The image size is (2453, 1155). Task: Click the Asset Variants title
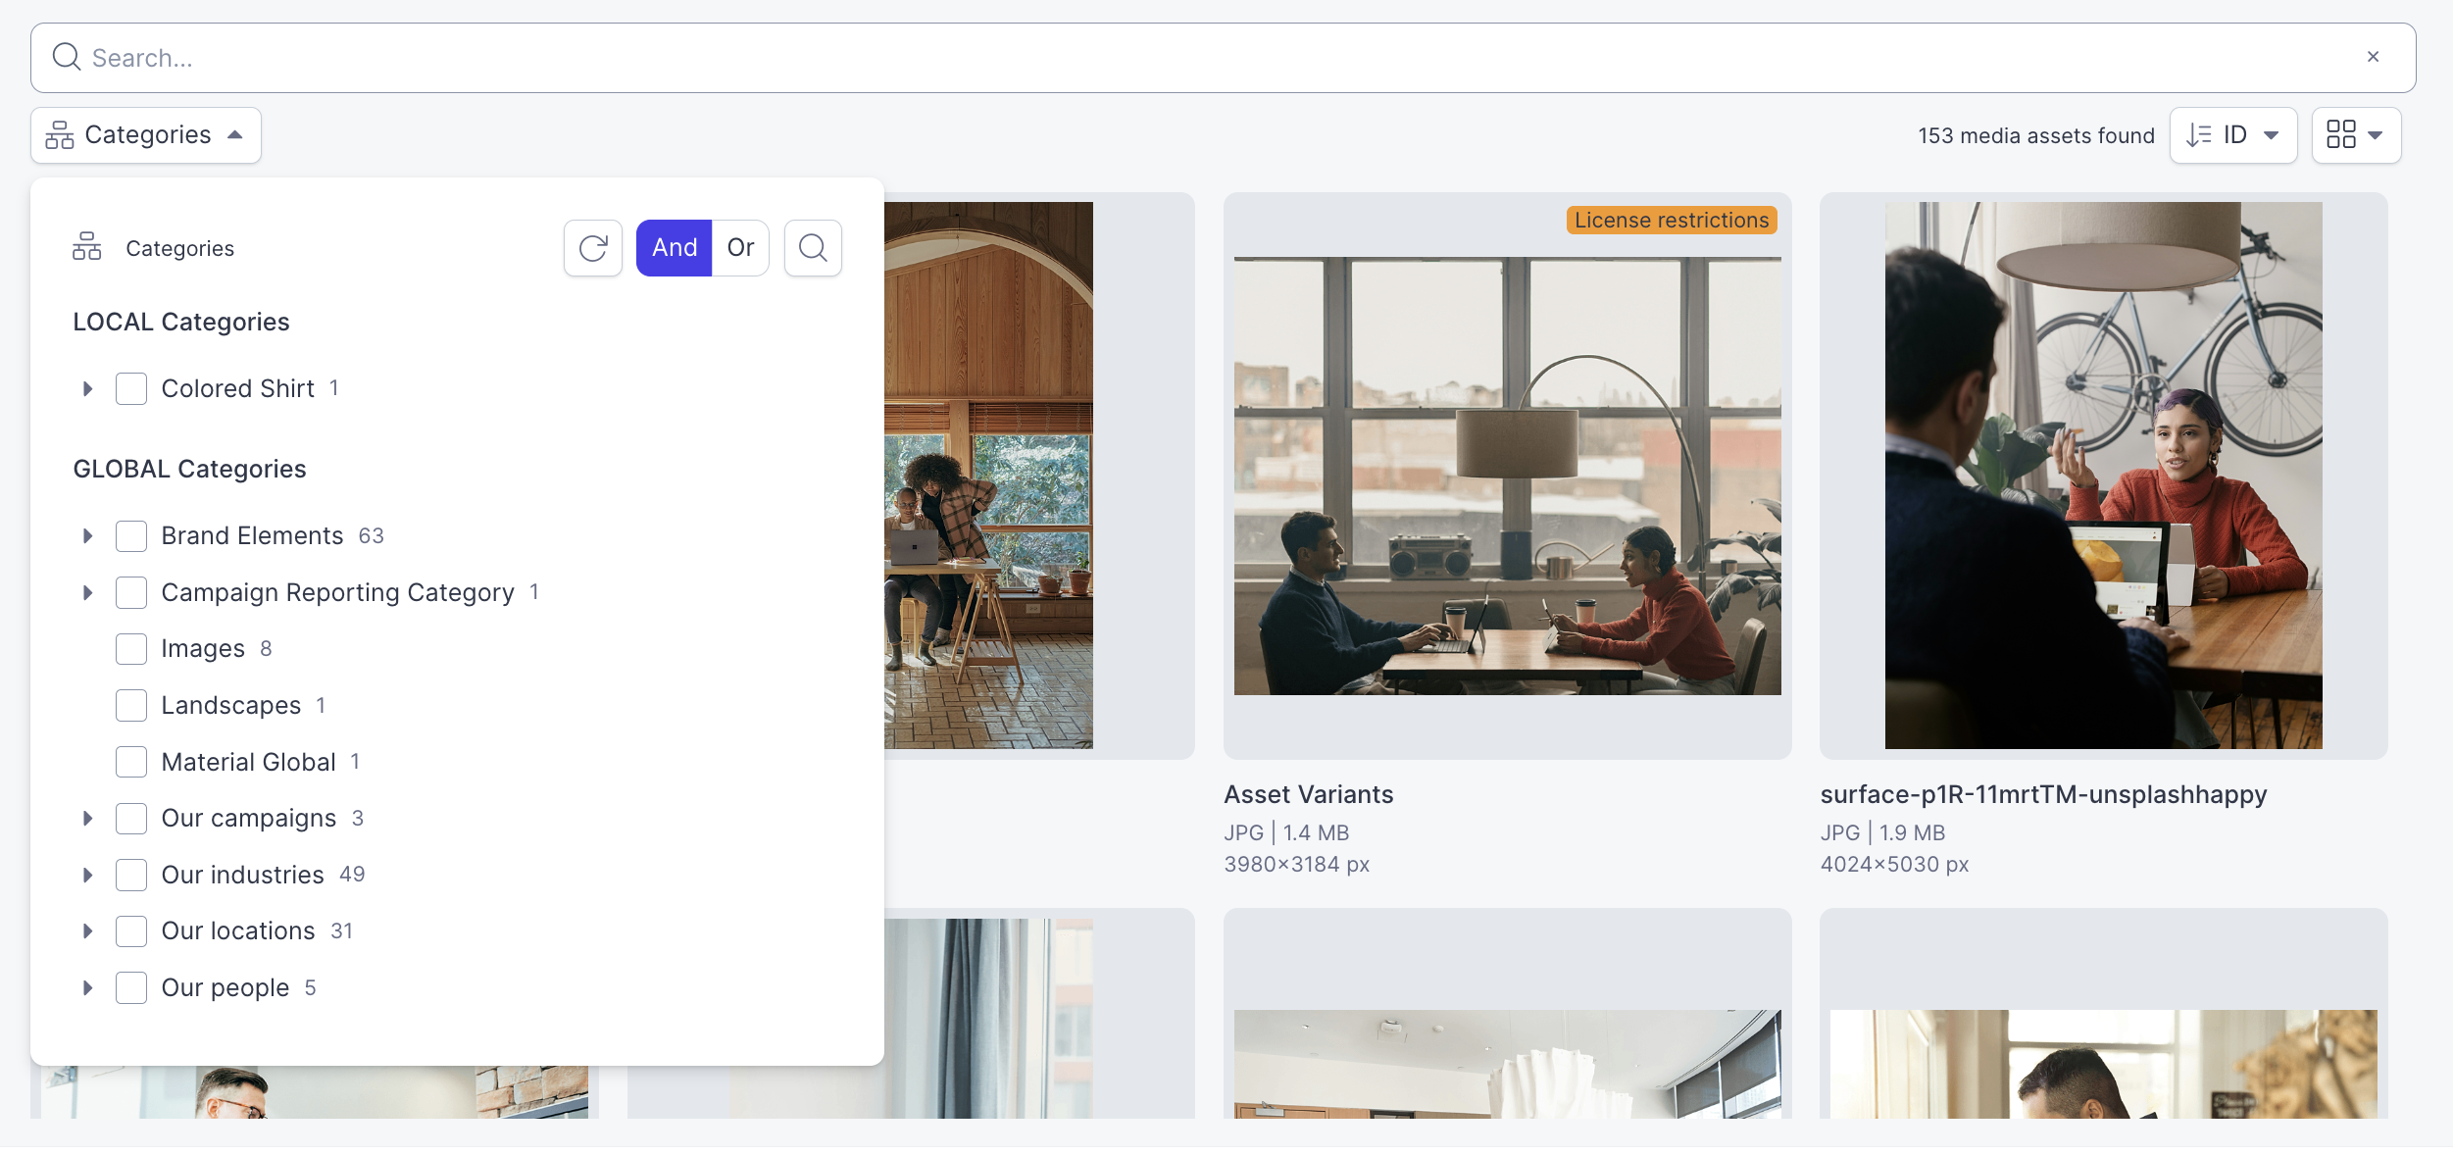(x=1309, y=794)
